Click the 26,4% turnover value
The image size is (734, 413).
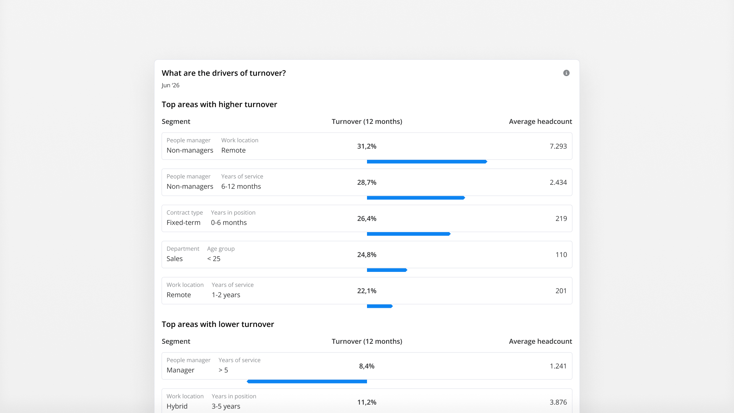pos(367,219)
